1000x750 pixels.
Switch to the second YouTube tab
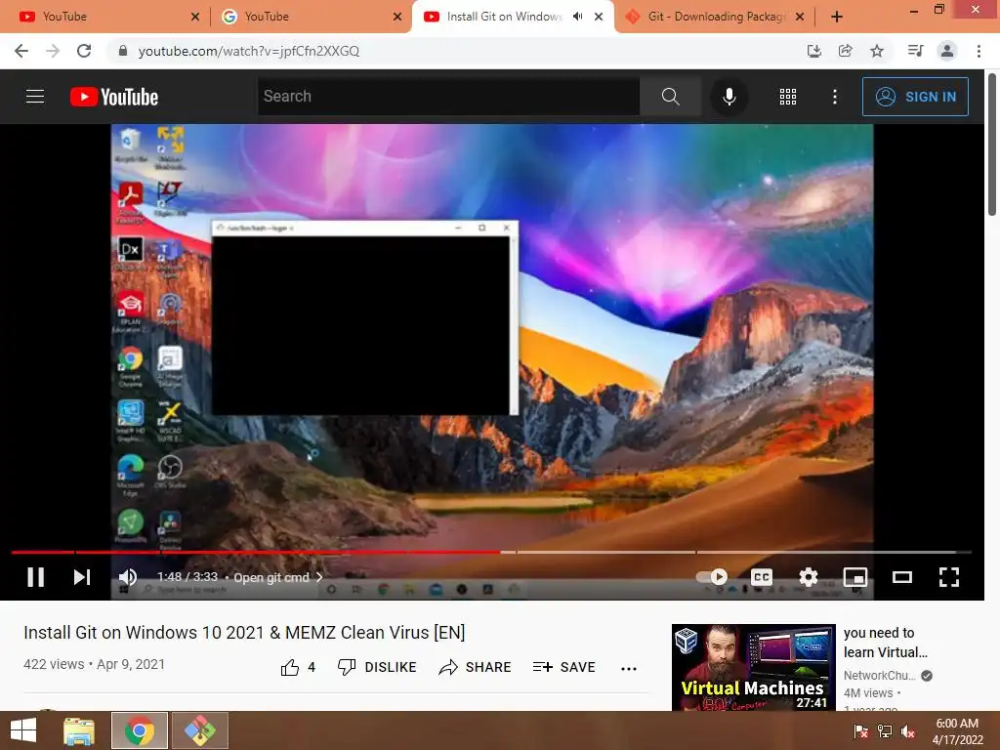(311, 17)
